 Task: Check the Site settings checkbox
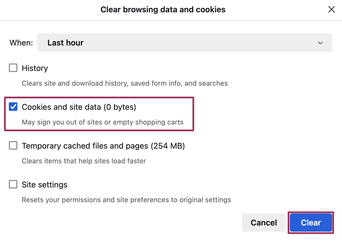point(13,184)
